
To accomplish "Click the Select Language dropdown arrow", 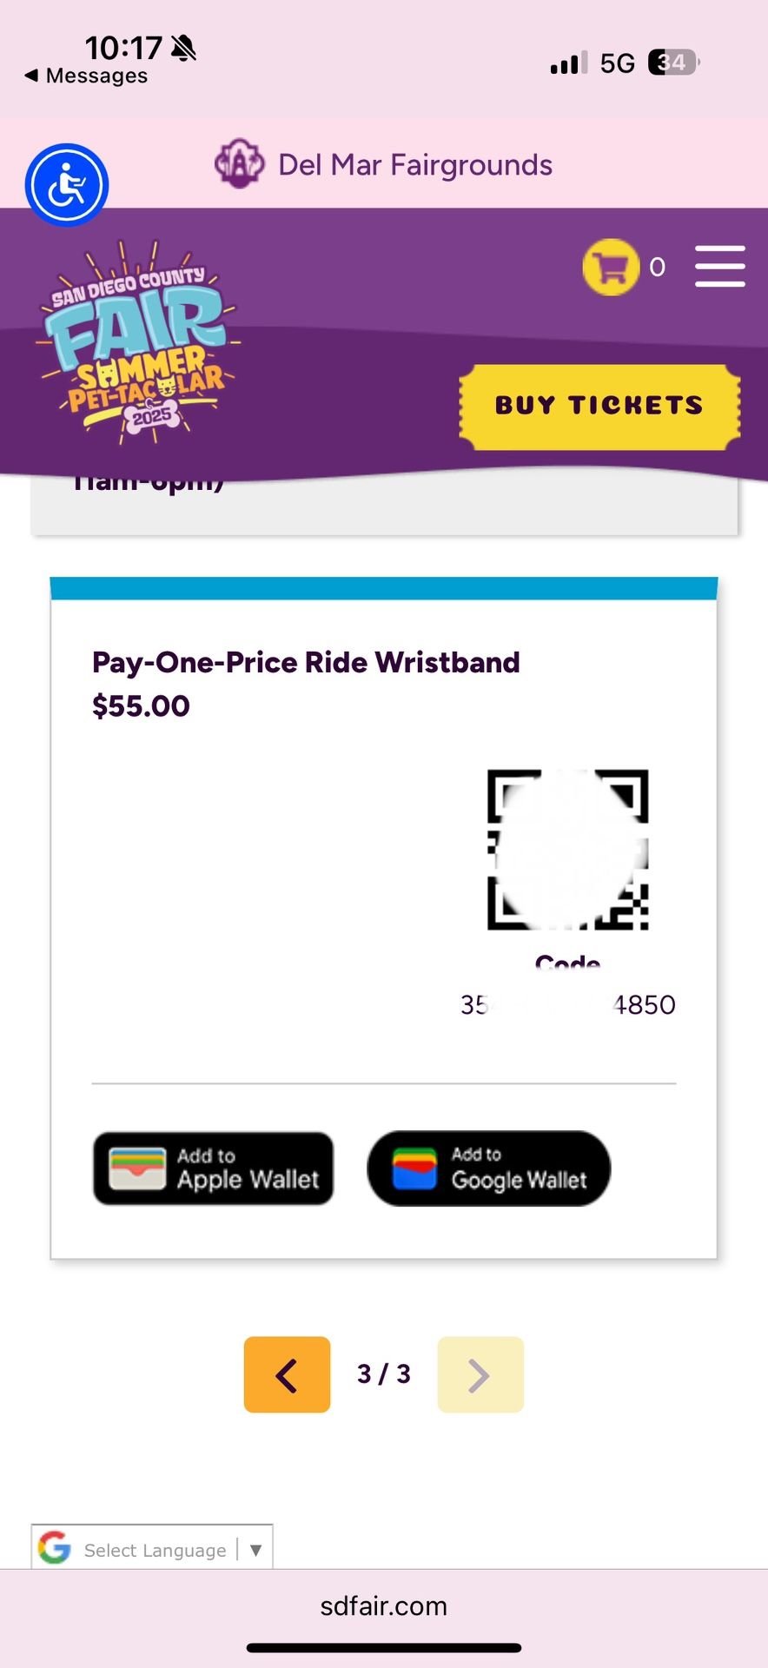I will coord(255,1550).
